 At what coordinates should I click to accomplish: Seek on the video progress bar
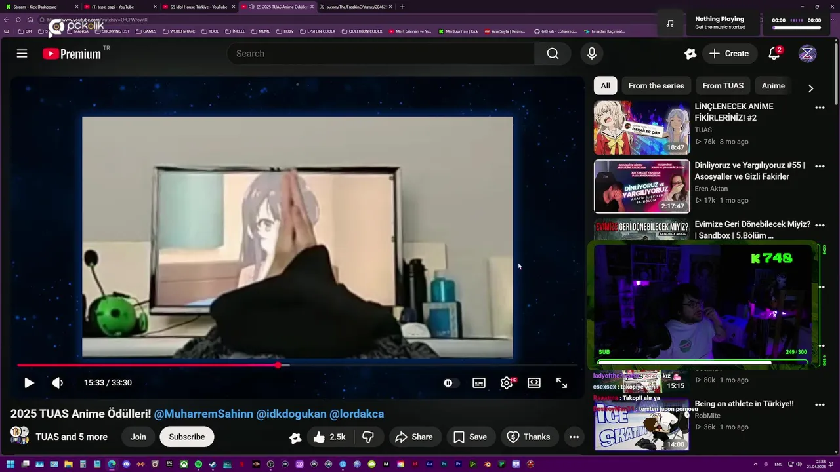click(x=297, y=365)
